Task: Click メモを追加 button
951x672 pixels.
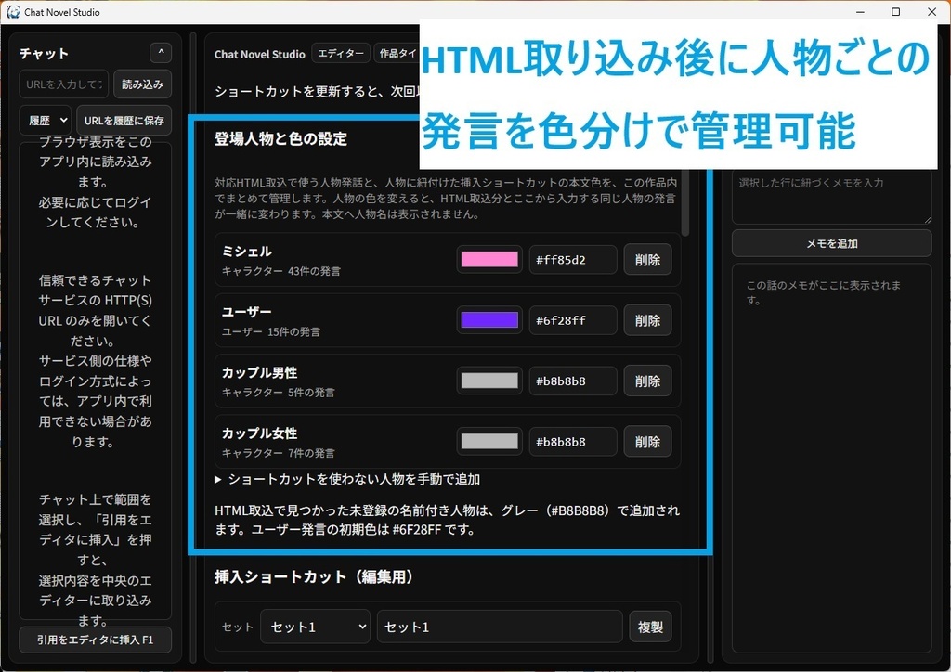Action: [831, 243]
